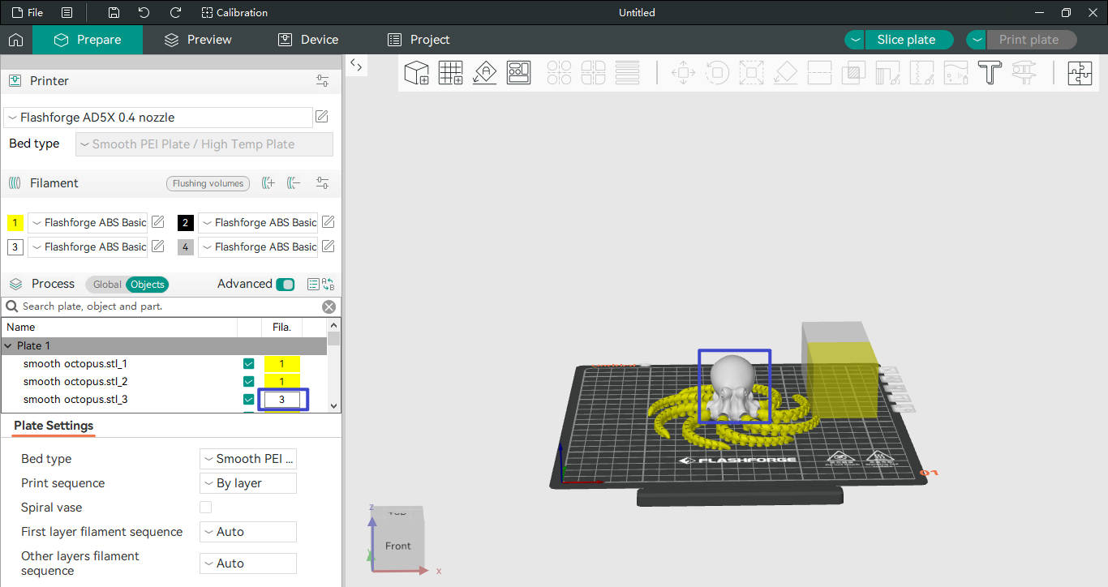
Task: Run the Auto orient tool
Action: point(484,73)
